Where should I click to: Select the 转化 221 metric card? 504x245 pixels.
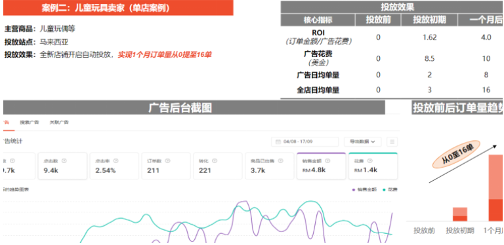point(218,166)
